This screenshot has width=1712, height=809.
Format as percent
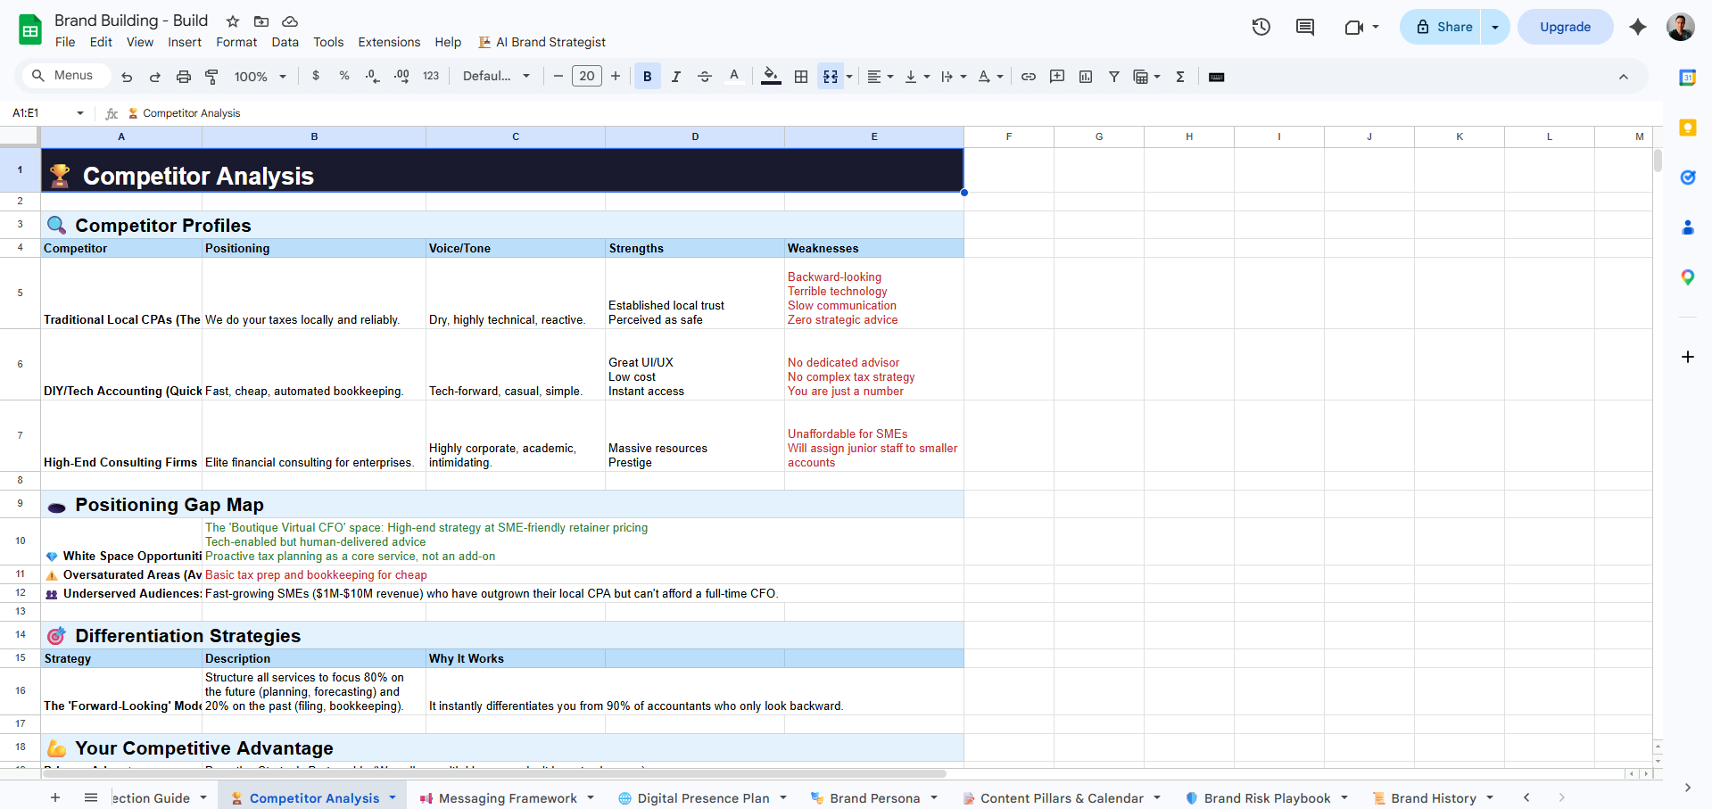tap(344, 77)
